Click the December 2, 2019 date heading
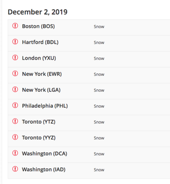 point(38,12)
